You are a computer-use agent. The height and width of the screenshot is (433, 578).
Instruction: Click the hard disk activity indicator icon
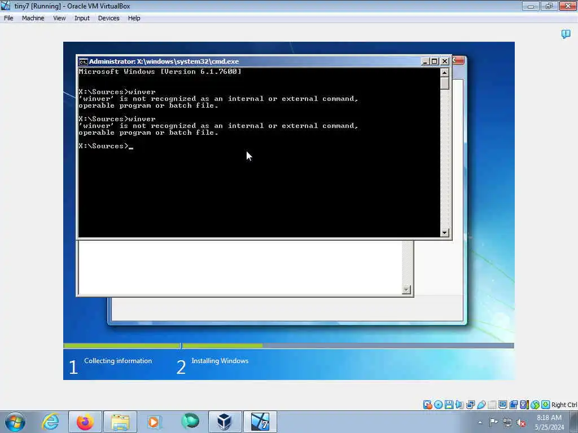point(428,405)
